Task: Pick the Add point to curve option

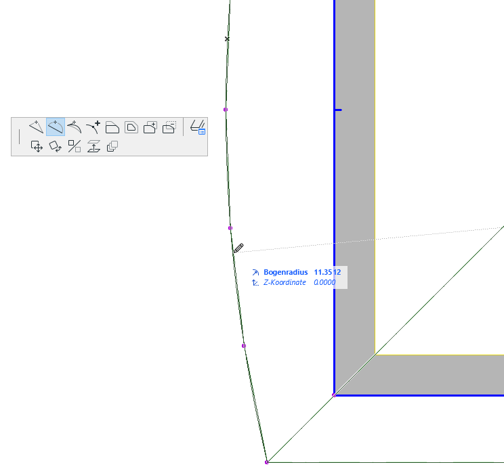Action: click(x=93, y=127)
